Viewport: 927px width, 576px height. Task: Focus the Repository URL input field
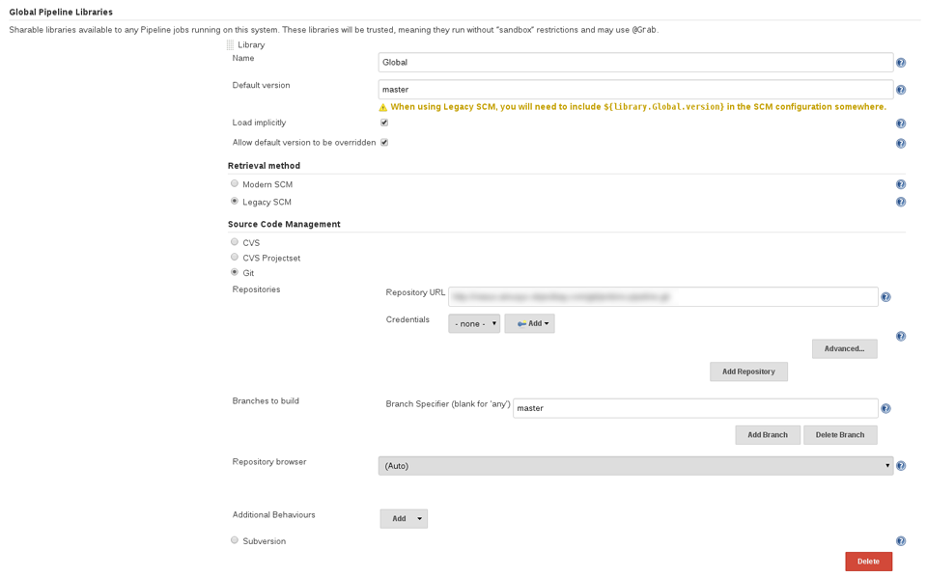[663, 296]
